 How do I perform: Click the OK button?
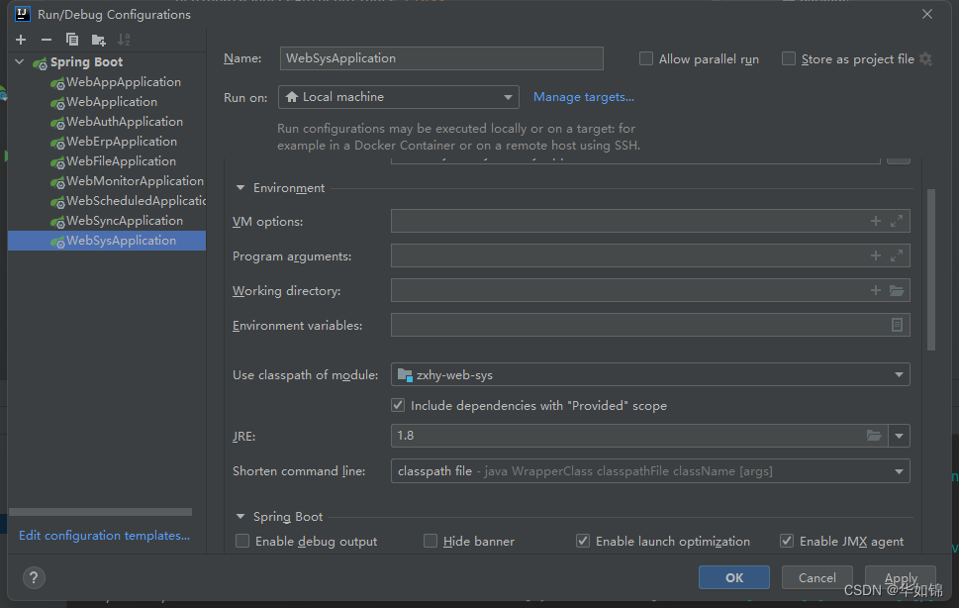click(734, 577)
